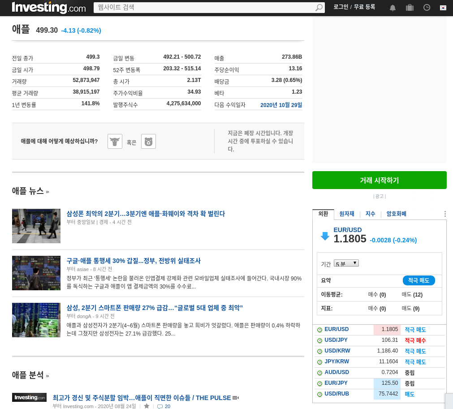Click the three-dot options icon on currency widget
This screenshot has height=409, width=453.
coord(445,214)
